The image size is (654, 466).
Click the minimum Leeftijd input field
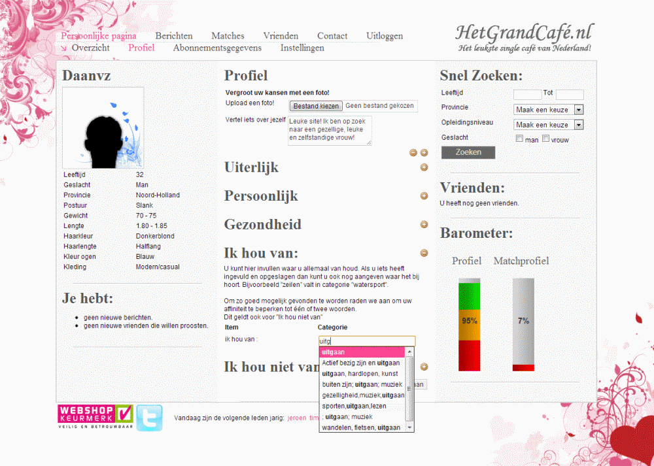pyautogui.click(x=528, y=95)
